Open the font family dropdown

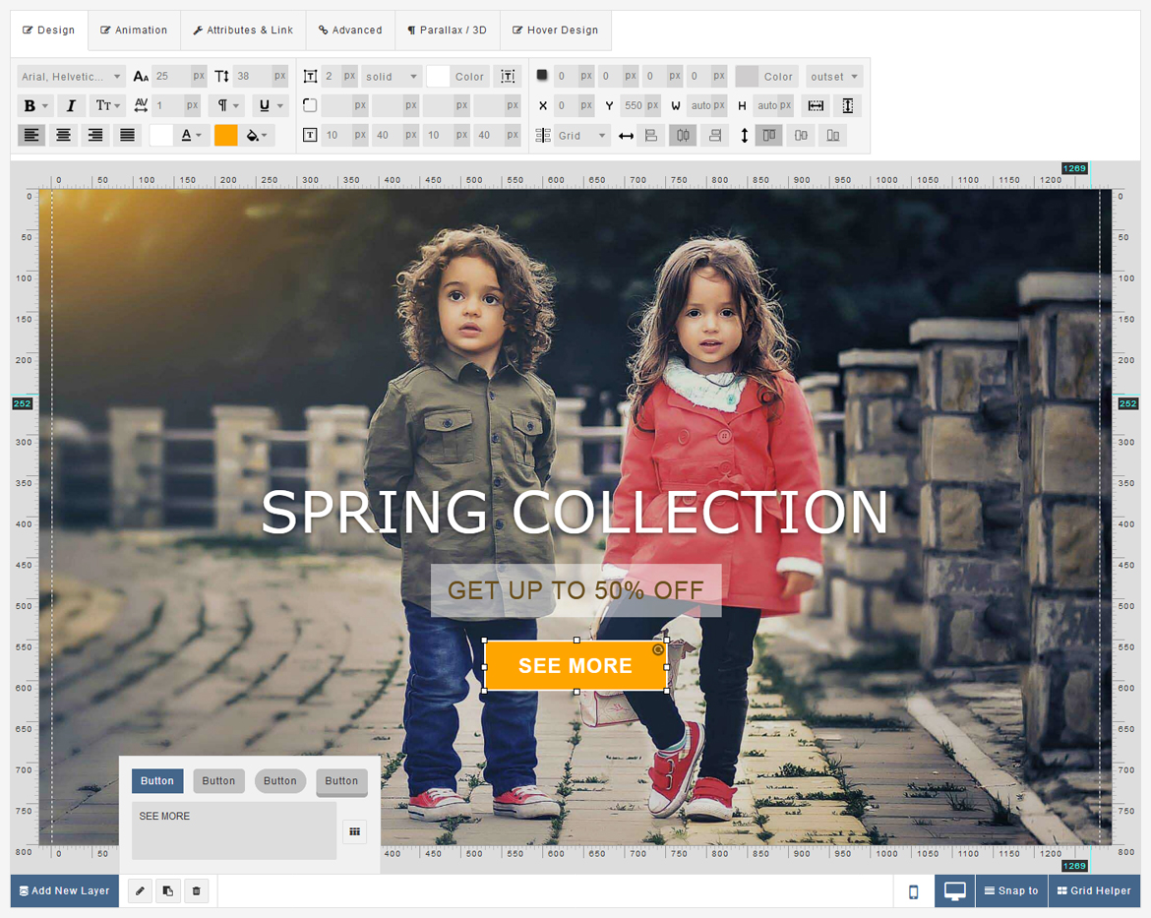71,77
